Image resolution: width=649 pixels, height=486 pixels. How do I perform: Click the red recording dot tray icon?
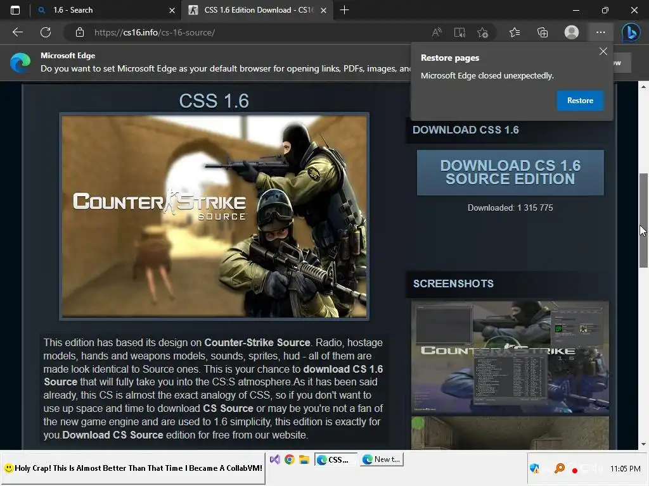574,470
